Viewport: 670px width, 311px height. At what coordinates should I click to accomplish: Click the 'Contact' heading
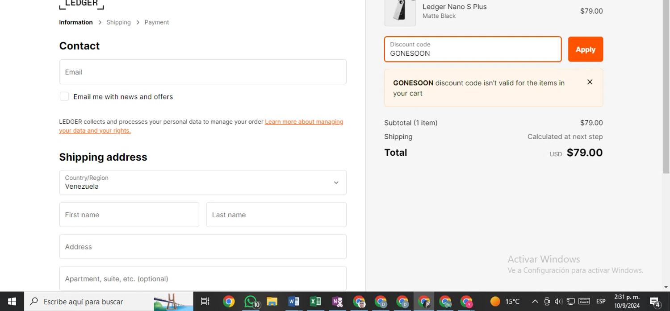(x=80, y=46)
